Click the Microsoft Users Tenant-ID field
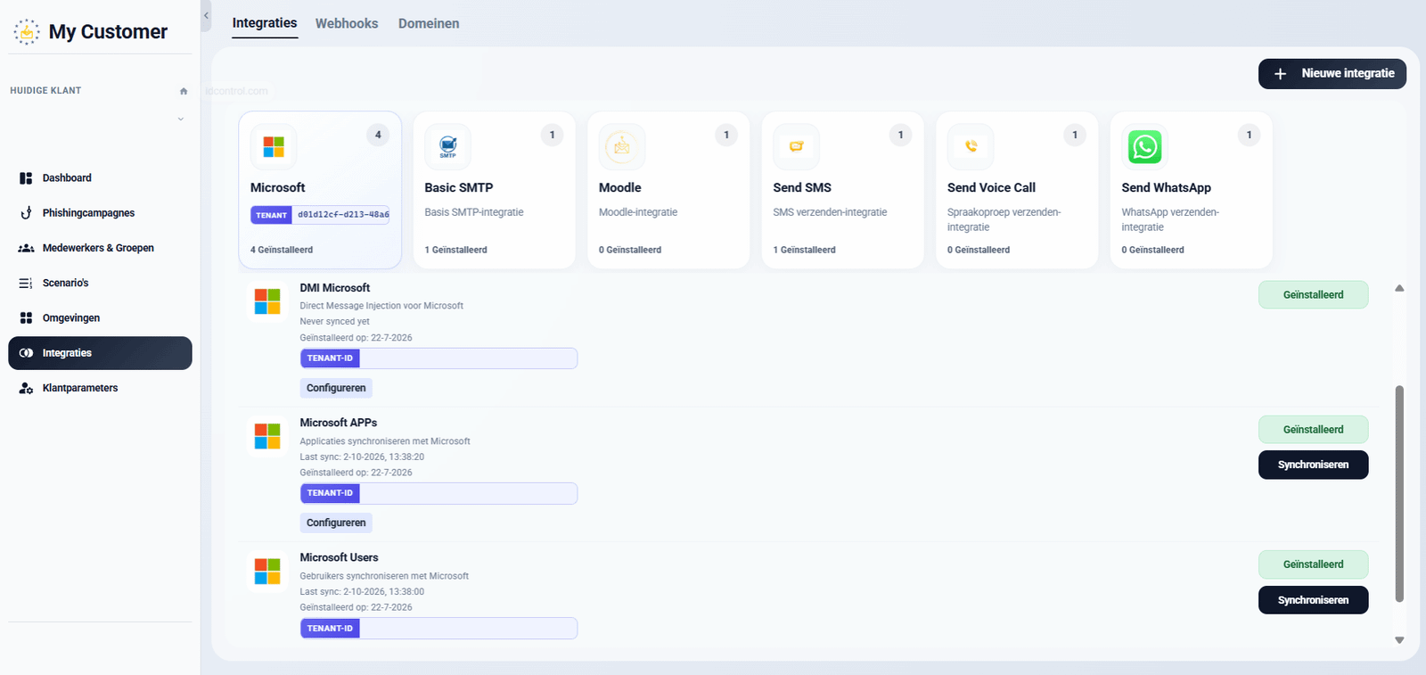 click(438, 629)
